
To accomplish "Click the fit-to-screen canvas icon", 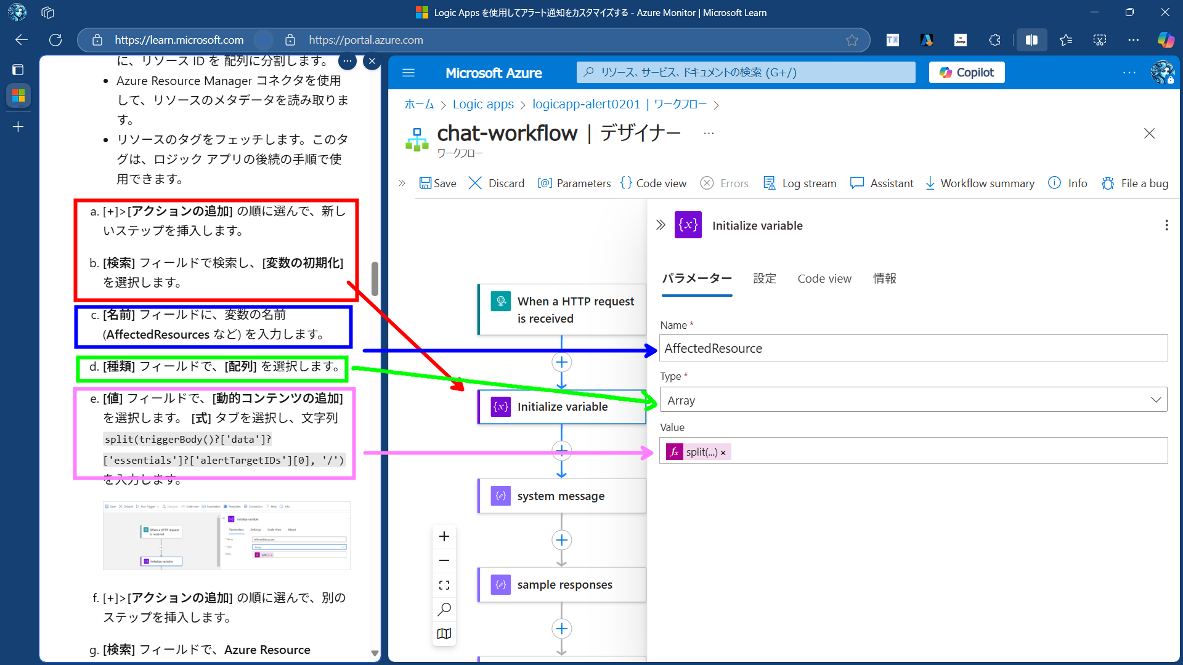I will [444, 585].
